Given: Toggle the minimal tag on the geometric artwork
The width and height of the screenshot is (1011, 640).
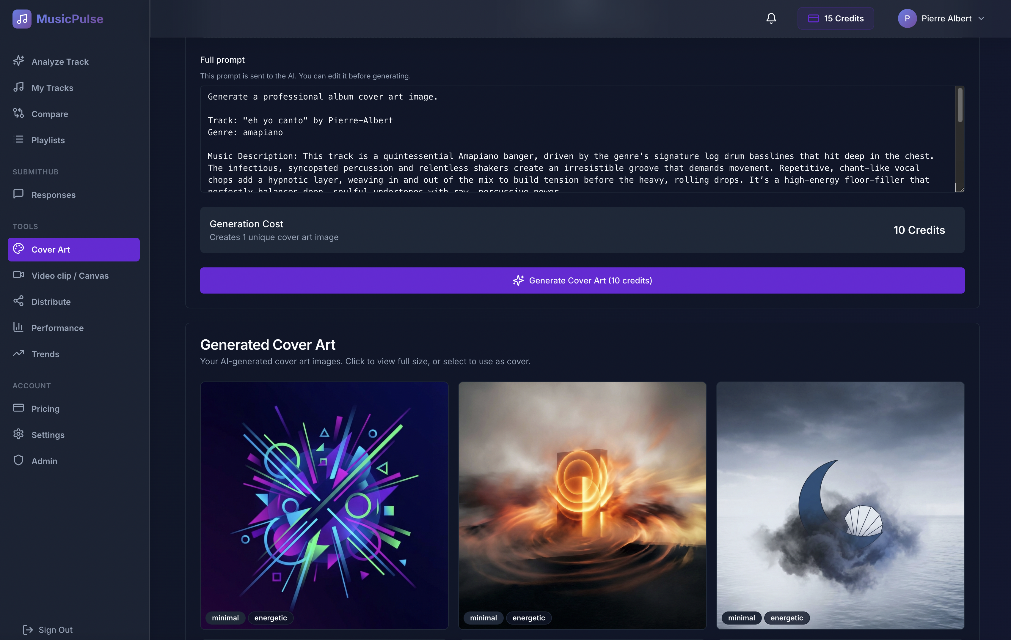Looking at the screenshot, I should 225,618.
